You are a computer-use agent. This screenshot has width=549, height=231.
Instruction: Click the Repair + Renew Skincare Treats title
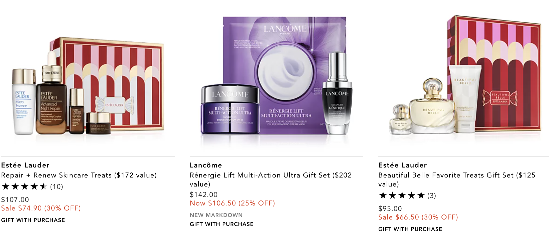(x=79, y=175)
